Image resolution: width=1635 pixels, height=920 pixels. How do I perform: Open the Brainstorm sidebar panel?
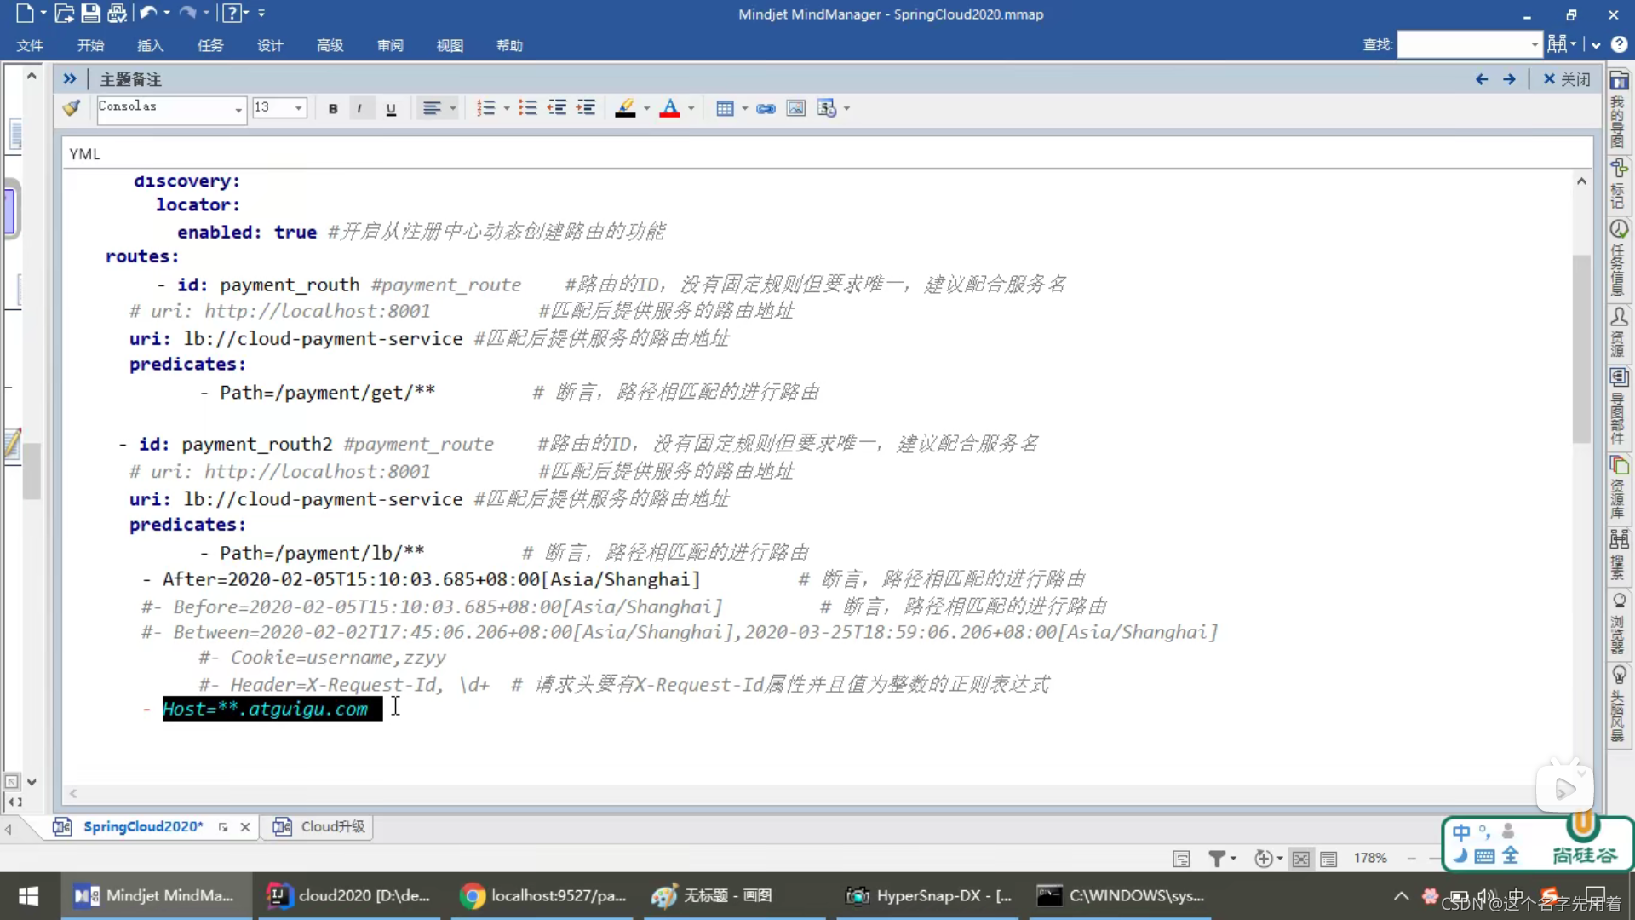(1619, 704)
